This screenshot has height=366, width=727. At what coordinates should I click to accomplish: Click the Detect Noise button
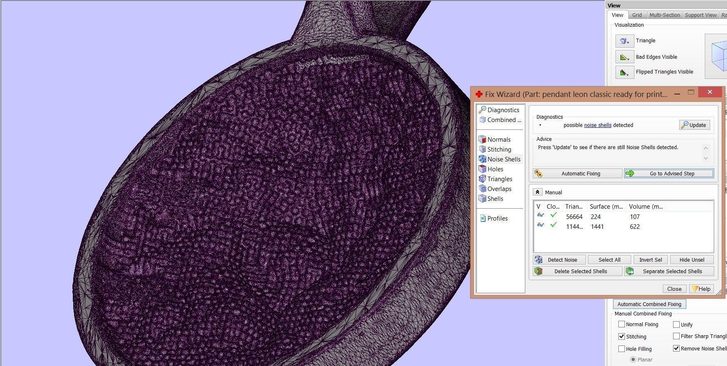[559, 260]
